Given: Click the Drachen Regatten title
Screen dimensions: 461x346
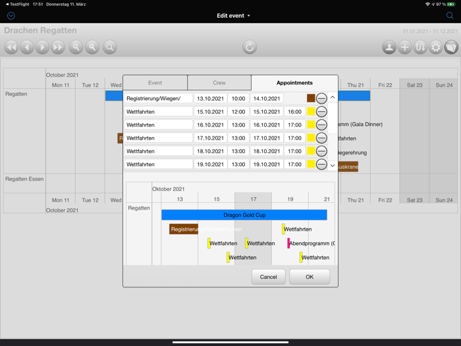Looking at the screenshot, I should [x=40, y=30].
